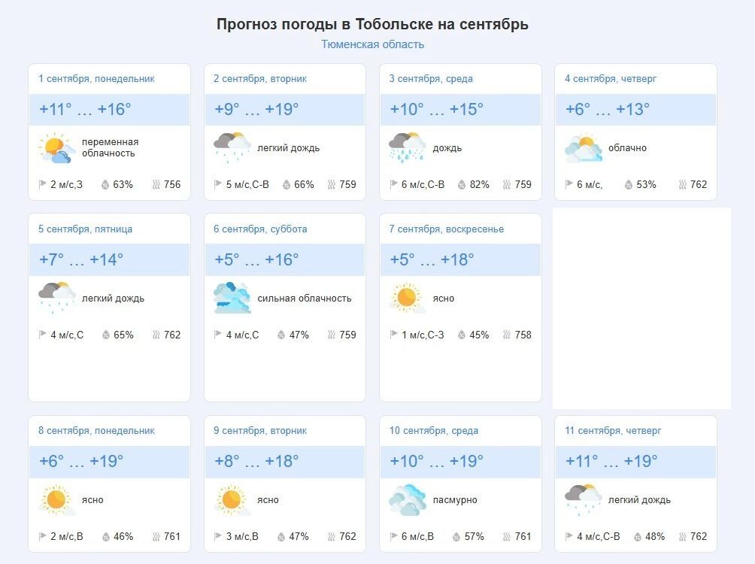Click the sunny icon for 9 сентября
The image size is (755, 564).
[x=232, y=500]
